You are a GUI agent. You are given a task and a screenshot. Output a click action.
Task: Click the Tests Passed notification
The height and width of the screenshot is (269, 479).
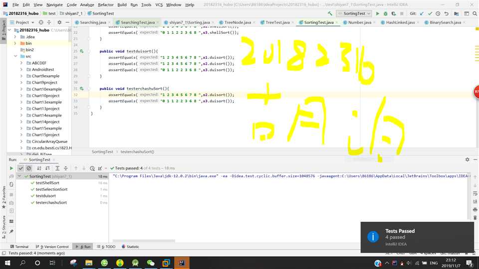click(417, 237)
